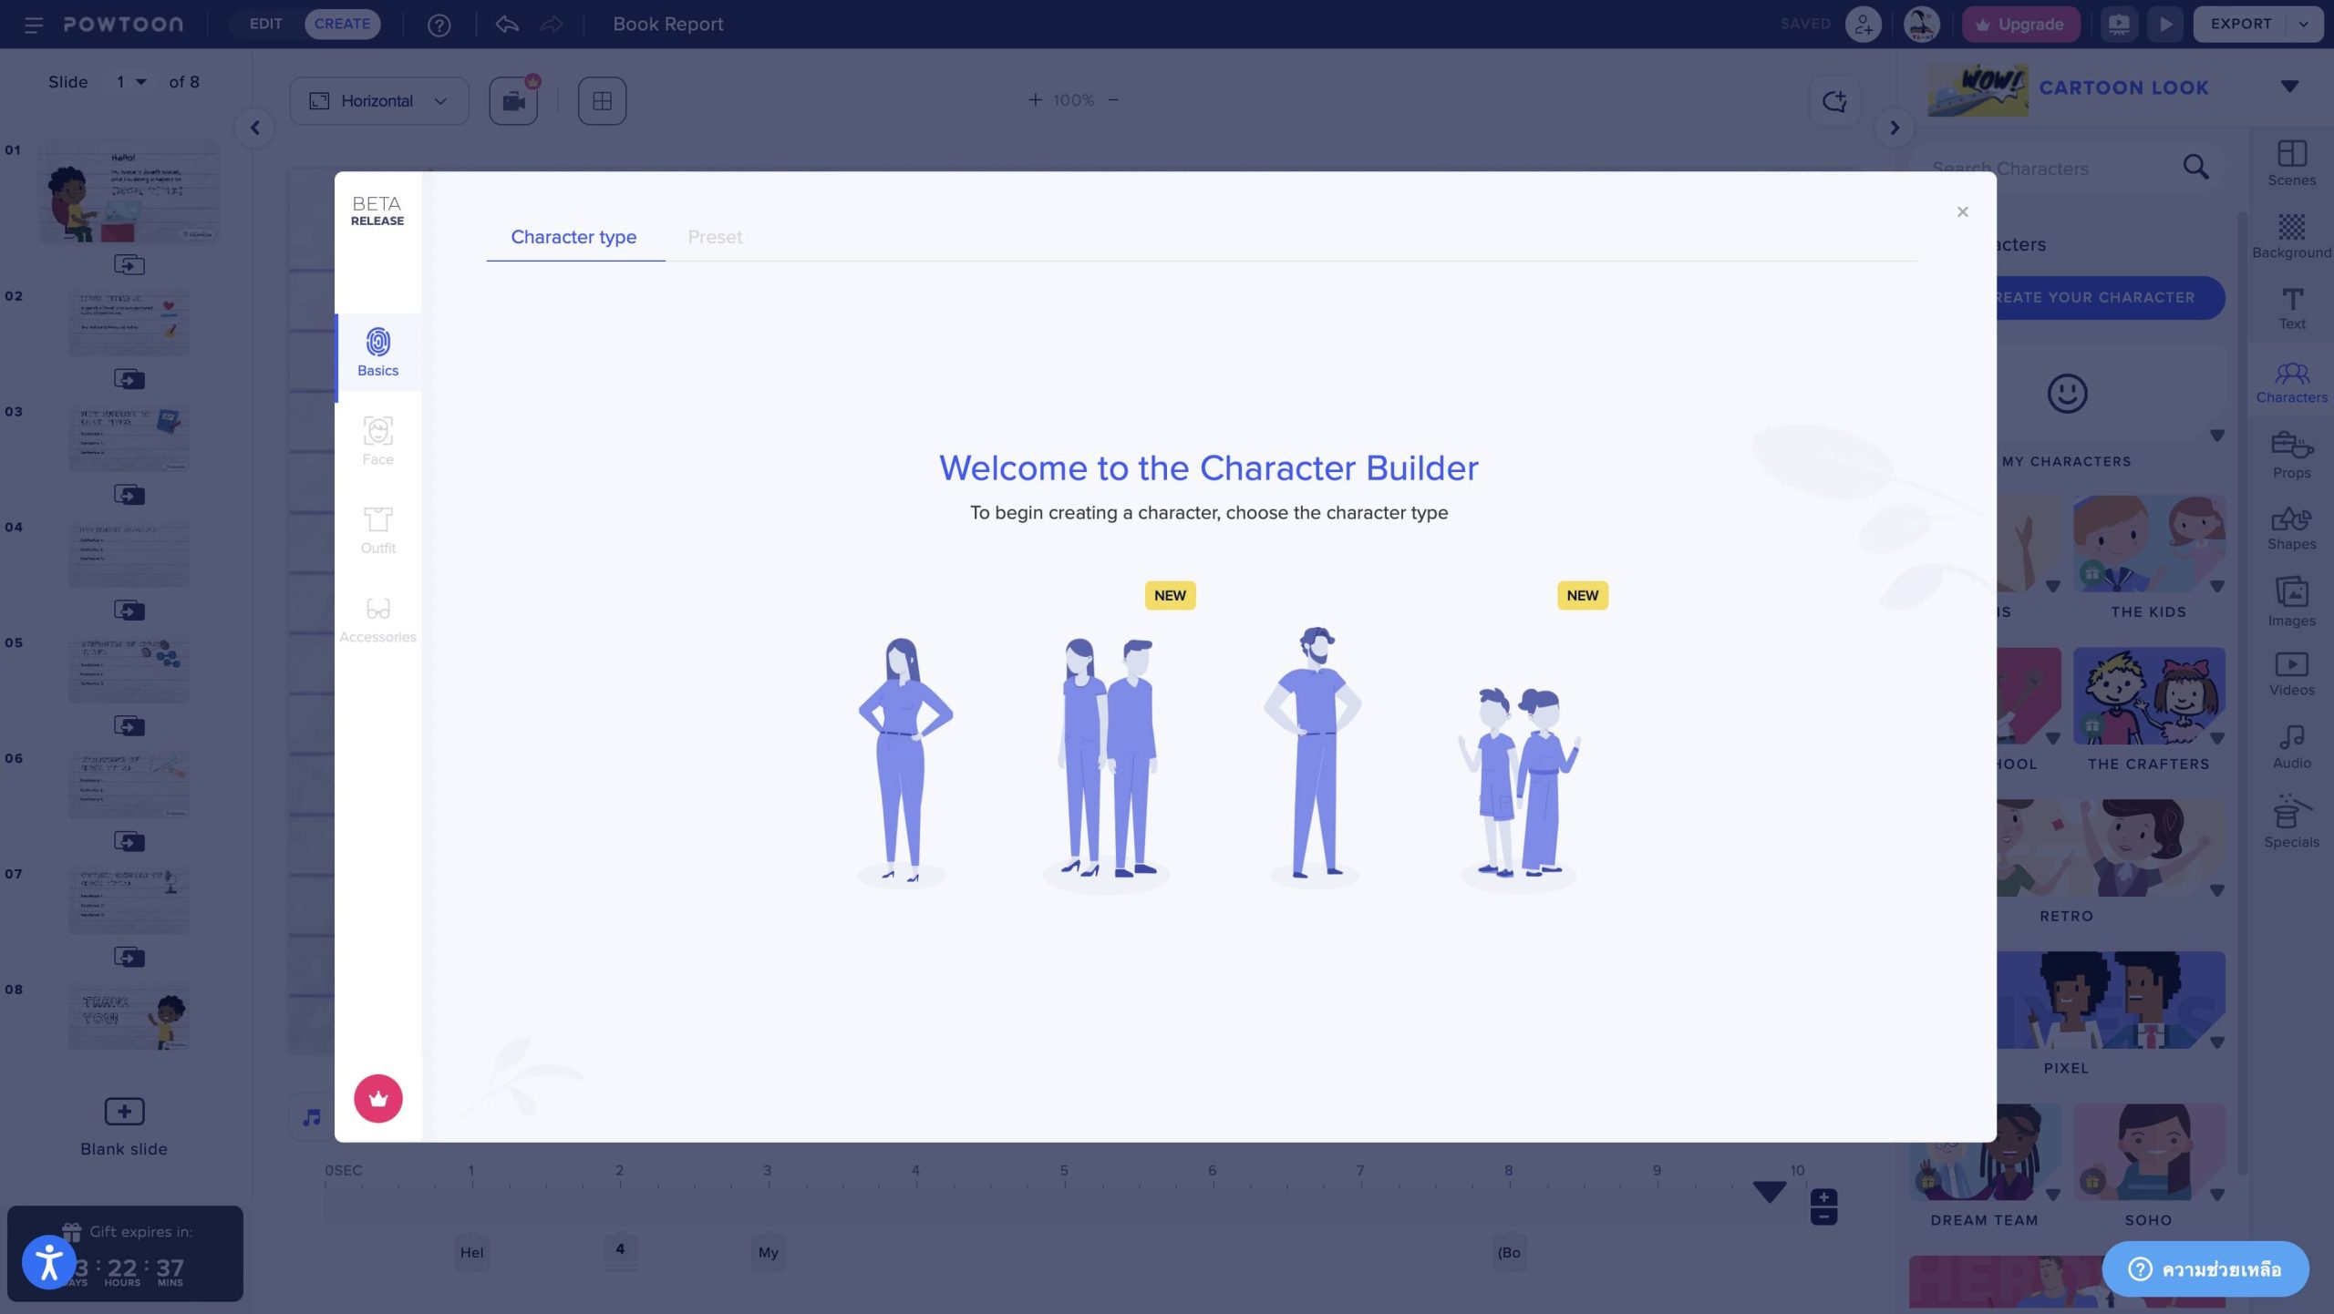Open the Face customization section

377,441
